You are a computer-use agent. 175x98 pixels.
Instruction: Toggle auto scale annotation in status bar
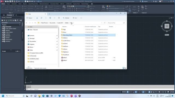pos(151,92)
